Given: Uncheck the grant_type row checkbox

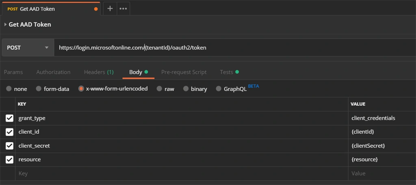Looking at the screenshot, I should [10, 118].
